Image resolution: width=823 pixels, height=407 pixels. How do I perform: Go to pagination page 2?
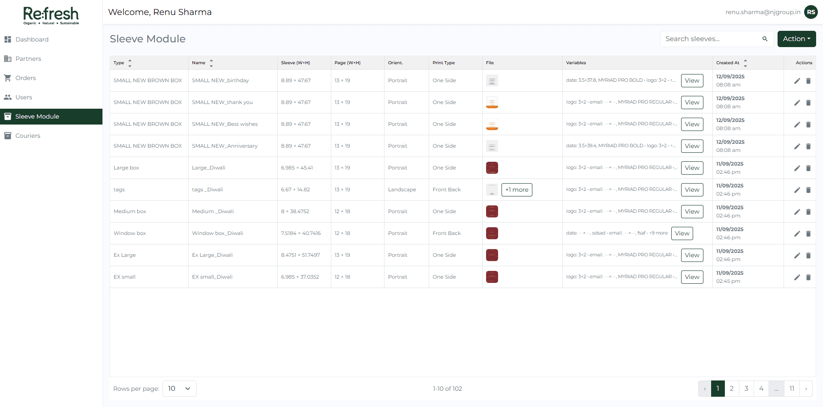[x=732, y=389]
